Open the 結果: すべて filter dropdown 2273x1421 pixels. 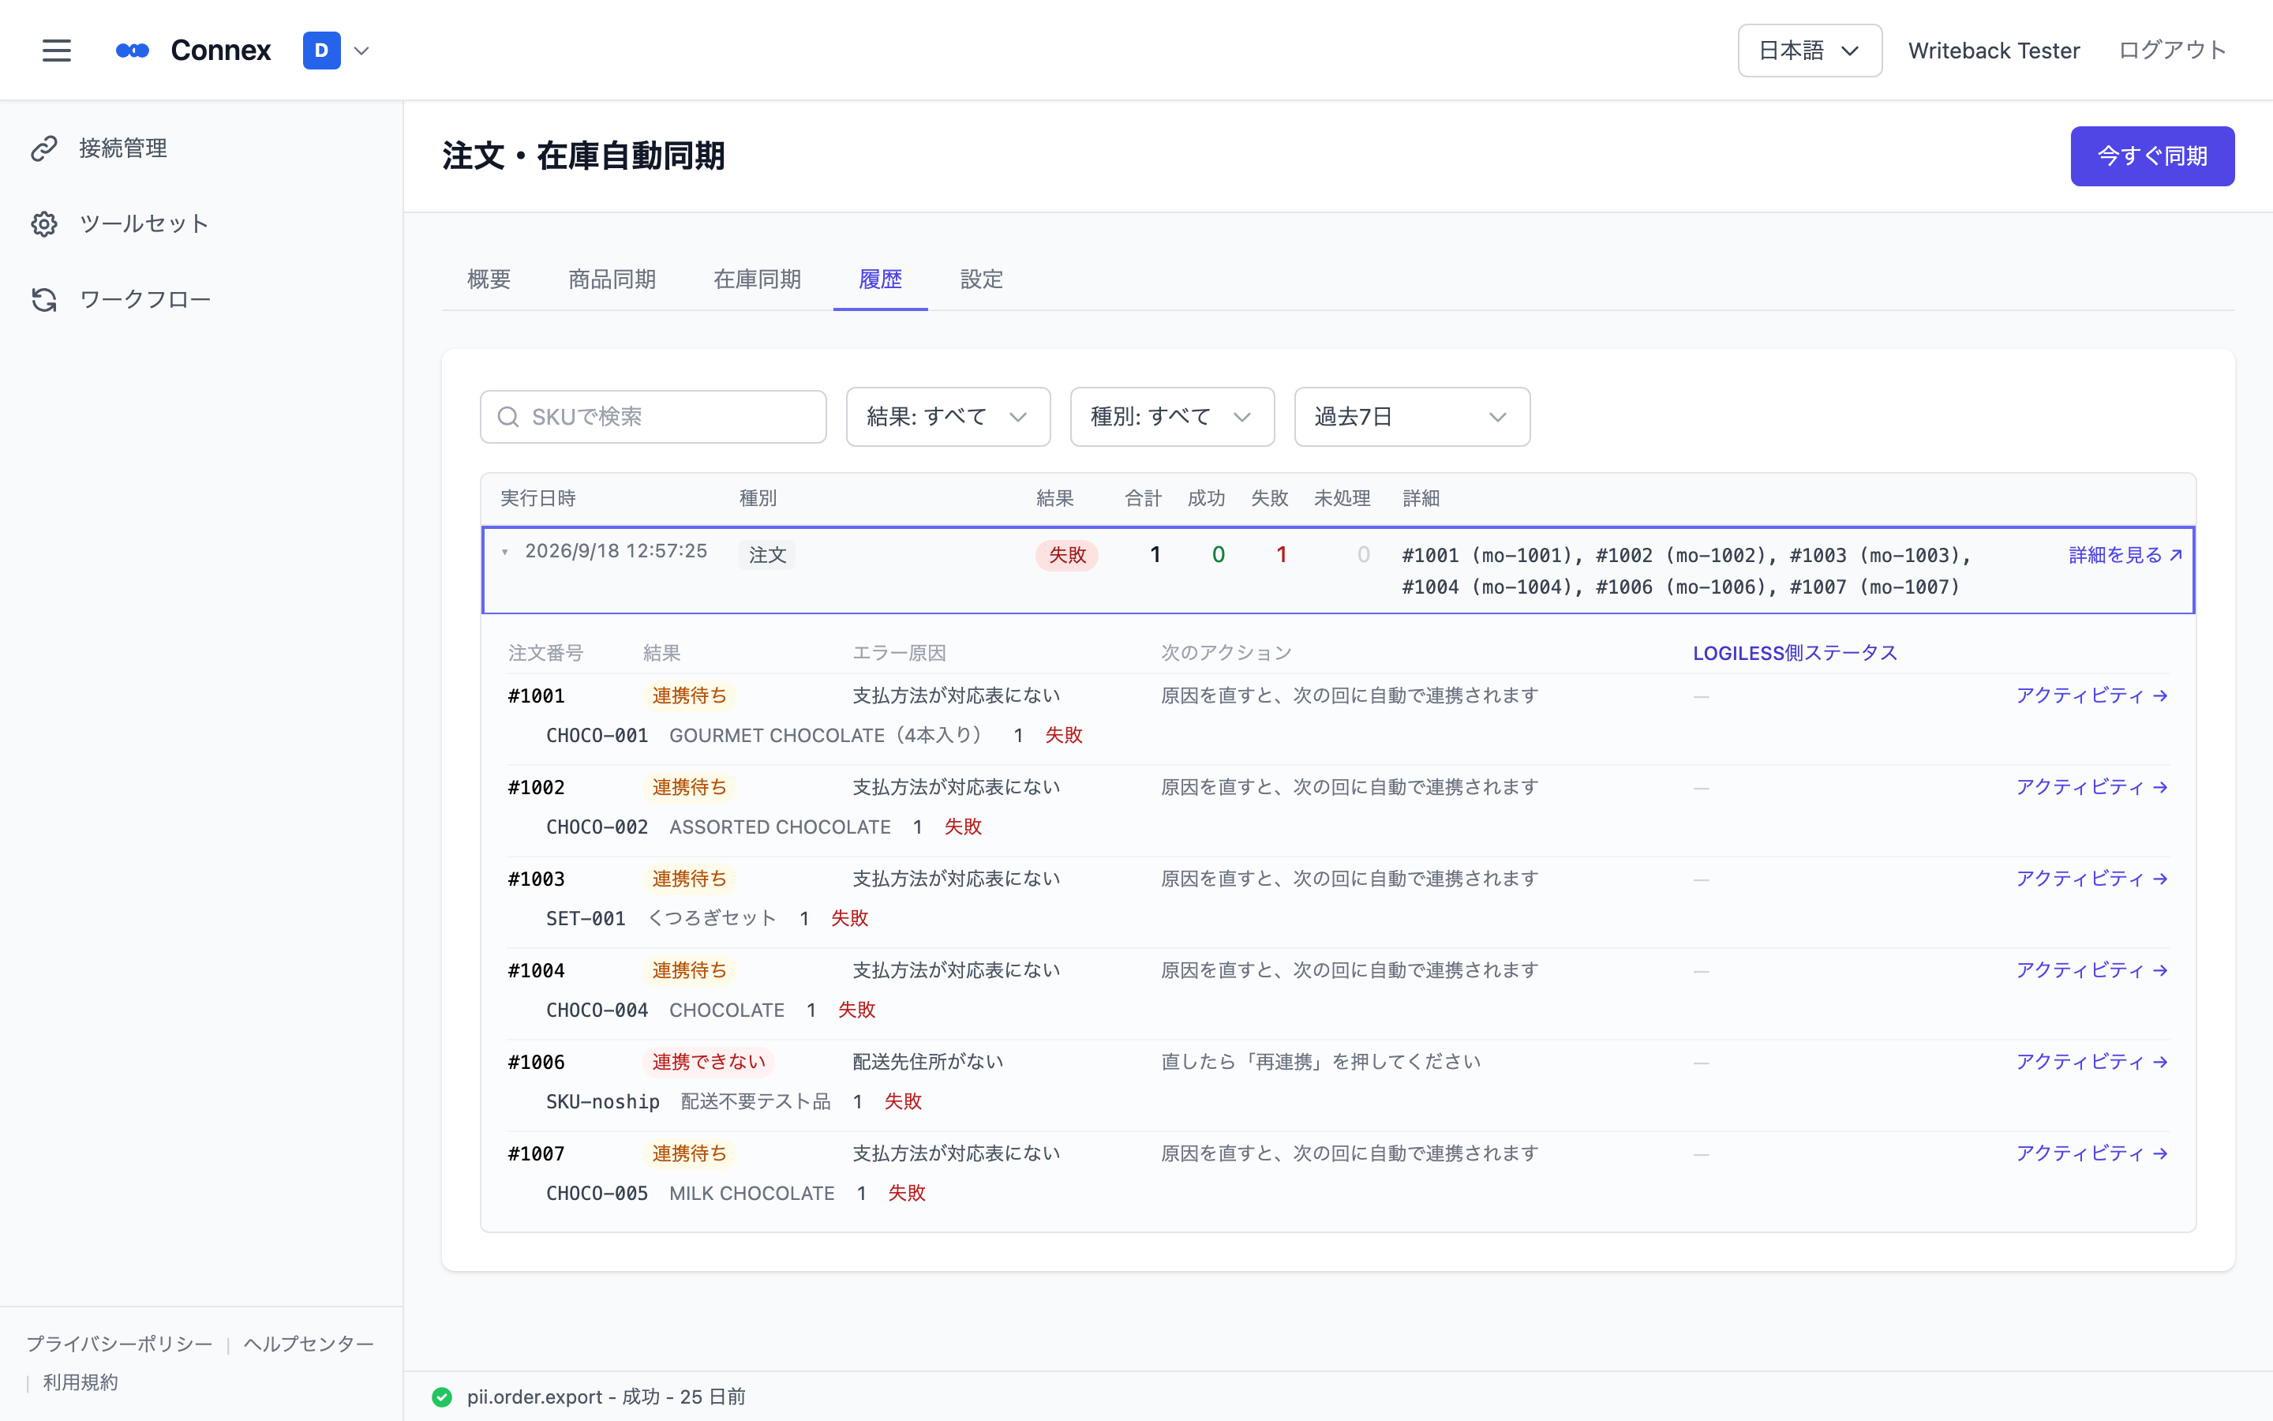tap(948, 416)
